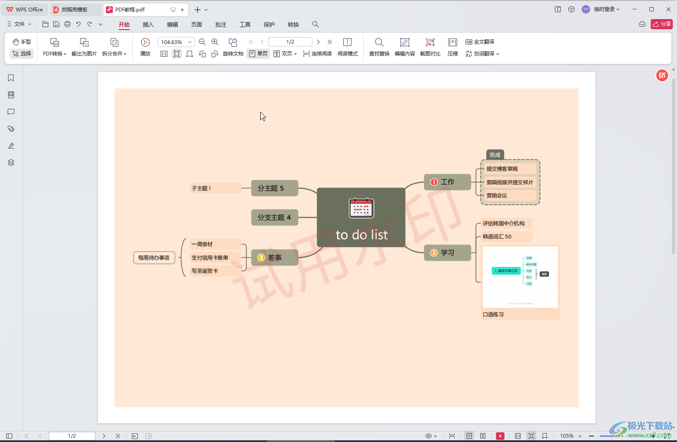Open PDF转换 conversion menu
The height and width of the screenshot is (442, 677).
54,53
